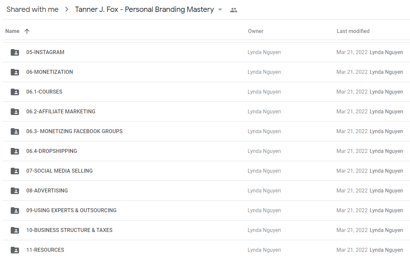Click modifier Lynda Nguyen in 06-MONETIZATION row

point(386,72)
